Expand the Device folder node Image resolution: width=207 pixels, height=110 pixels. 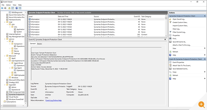10,51
